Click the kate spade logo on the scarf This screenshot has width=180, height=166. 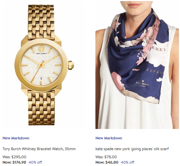point(142,84)
